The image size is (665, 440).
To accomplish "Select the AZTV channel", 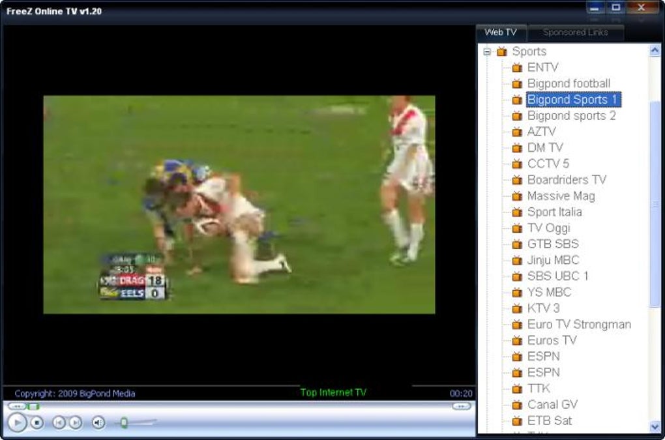I will point(541,132).
